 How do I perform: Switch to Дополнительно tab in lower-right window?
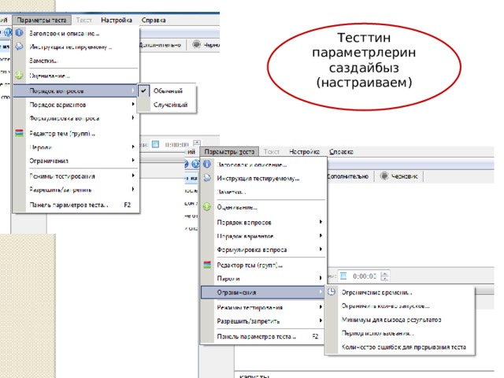[x=347, y=176]
